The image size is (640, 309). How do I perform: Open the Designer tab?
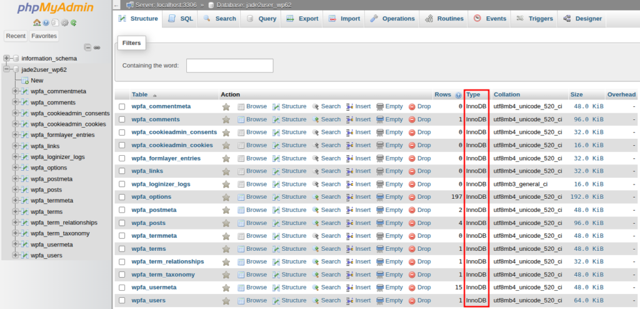click(582, 19)
